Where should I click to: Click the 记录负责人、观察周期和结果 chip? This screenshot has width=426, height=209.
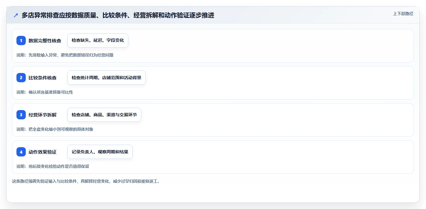[x=100, y=152]
